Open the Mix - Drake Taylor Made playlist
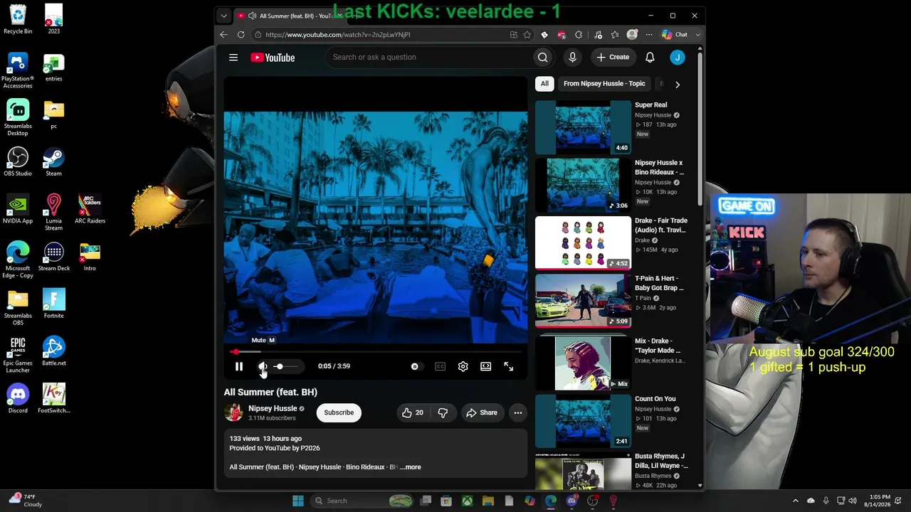 click(x=583, y=363)
